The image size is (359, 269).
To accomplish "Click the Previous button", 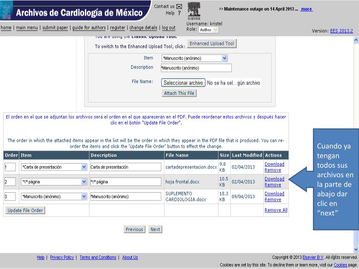I will click(x=134, y=229).
